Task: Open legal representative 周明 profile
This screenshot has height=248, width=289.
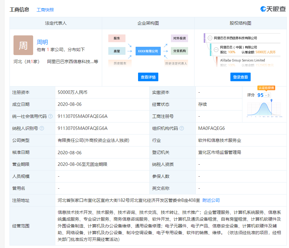Action: (42, 42)
